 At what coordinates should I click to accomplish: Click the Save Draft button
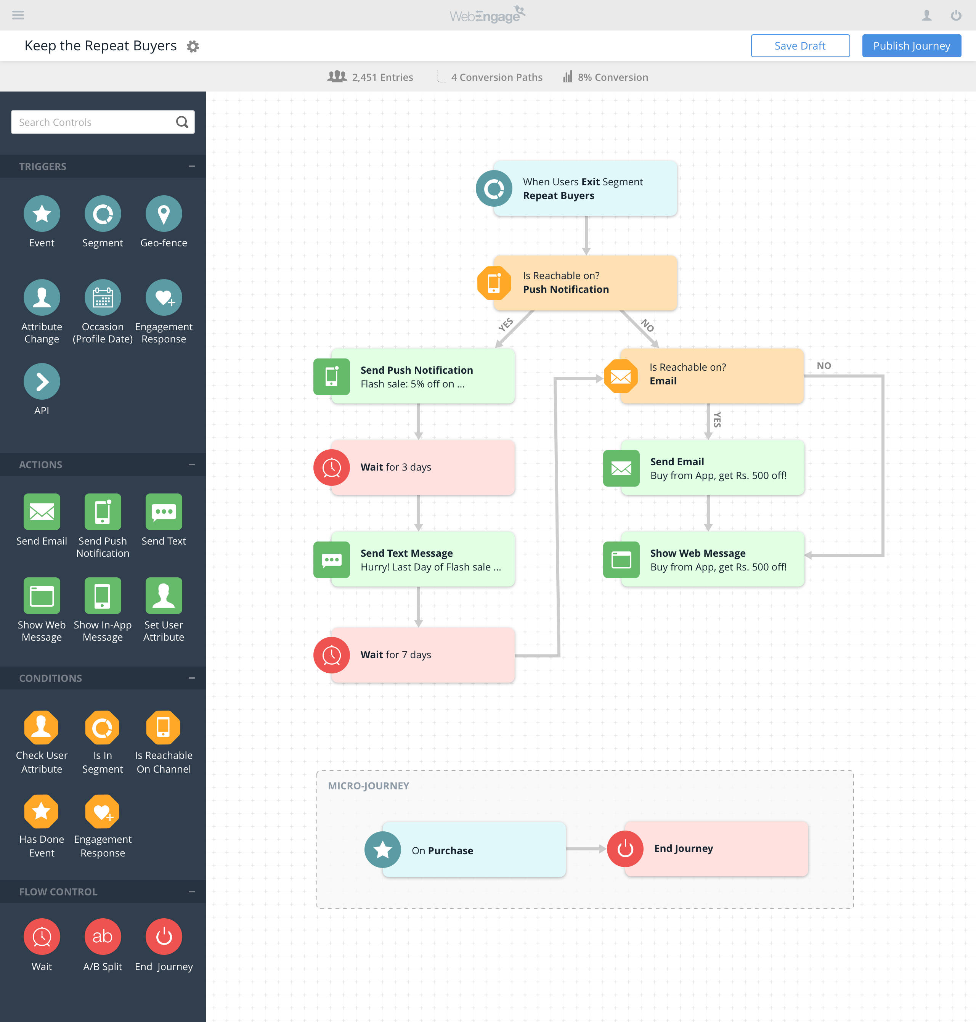[799, 46]
